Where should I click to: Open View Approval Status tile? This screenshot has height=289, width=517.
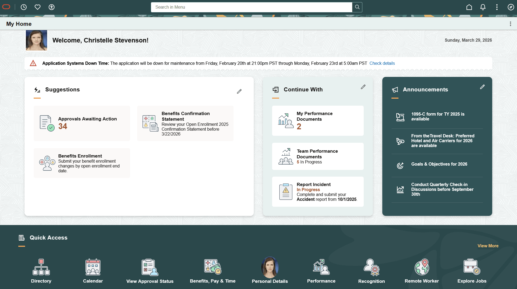150,271
